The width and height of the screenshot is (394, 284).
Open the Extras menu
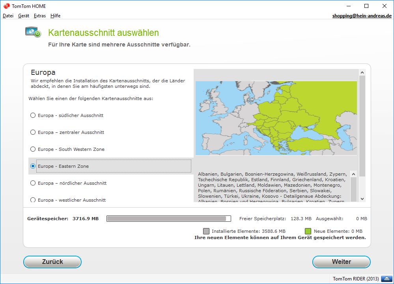point(40,16)
